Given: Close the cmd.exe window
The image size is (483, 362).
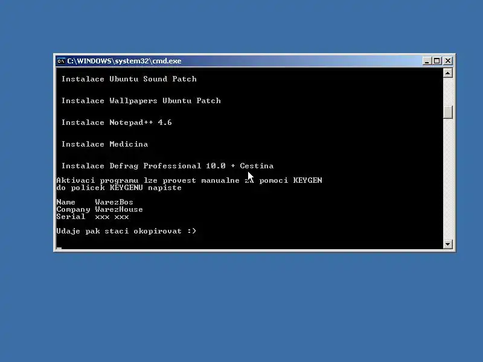Looking at the screenshot, I should (448, 61).
